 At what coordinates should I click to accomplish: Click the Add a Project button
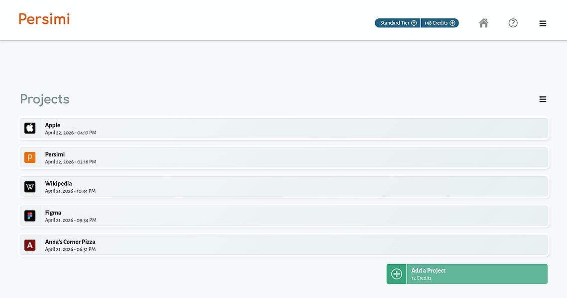(467, 274)
